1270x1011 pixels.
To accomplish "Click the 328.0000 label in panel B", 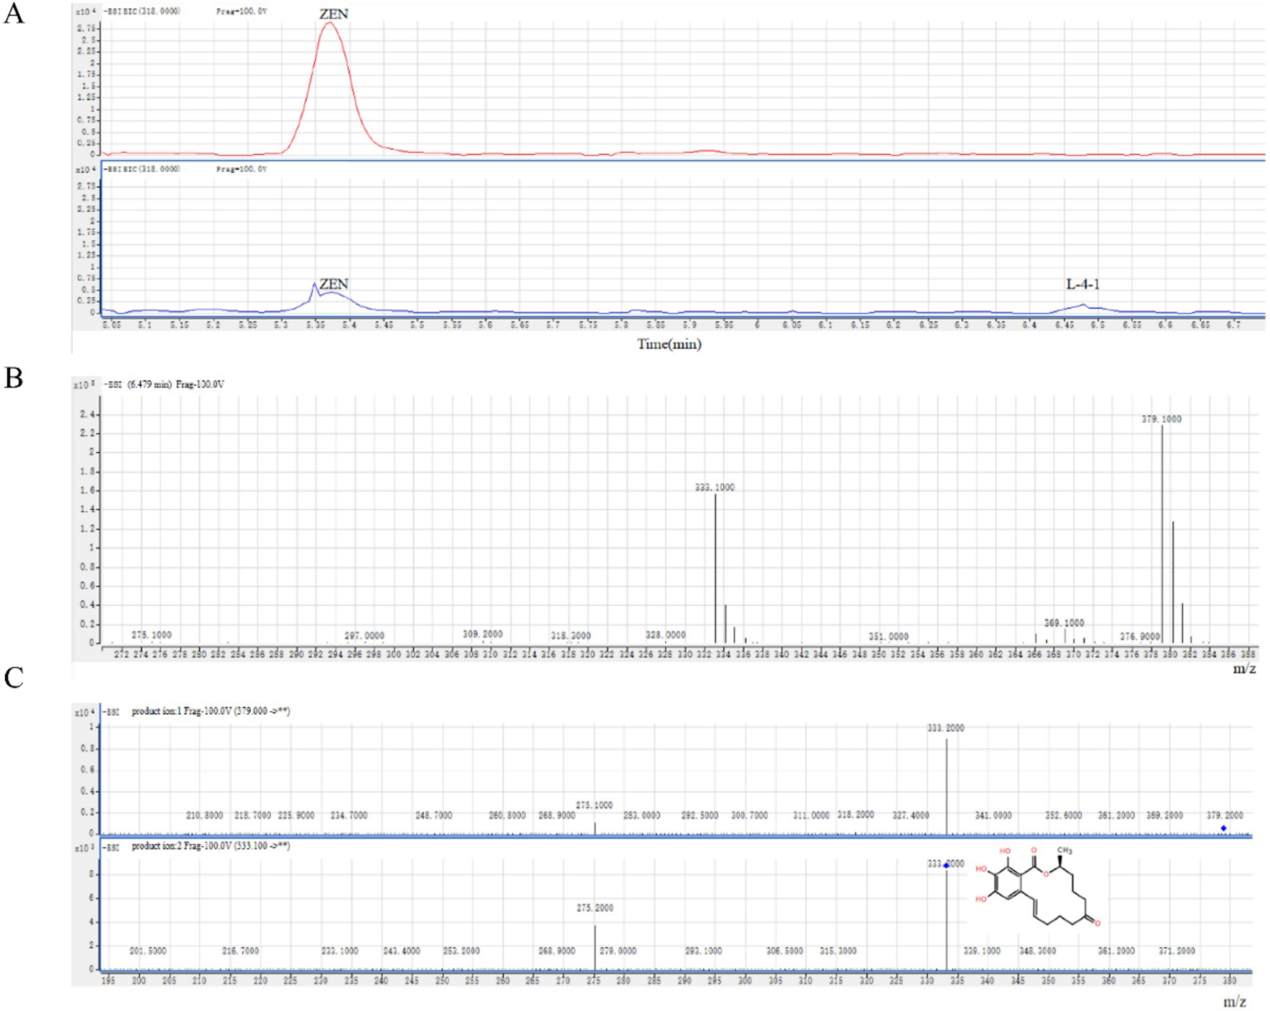I will (666, 635).
